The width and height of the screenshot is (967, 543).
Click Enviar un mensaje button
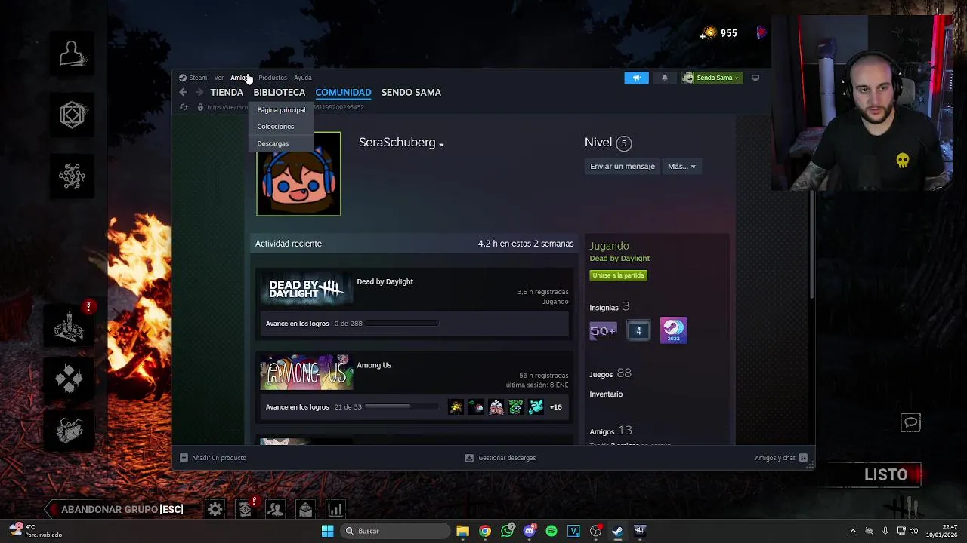click(623, 167)
